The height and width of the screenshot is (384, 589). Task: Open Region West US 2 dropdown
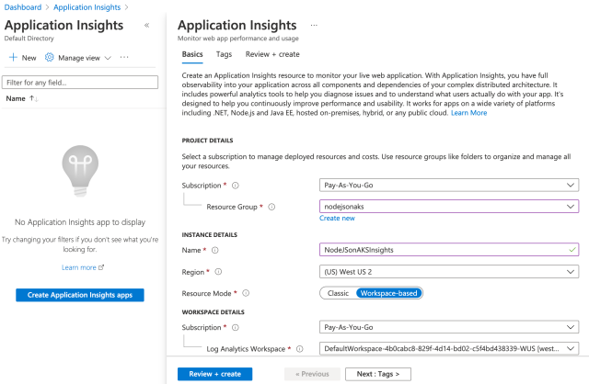pos(449,272)
